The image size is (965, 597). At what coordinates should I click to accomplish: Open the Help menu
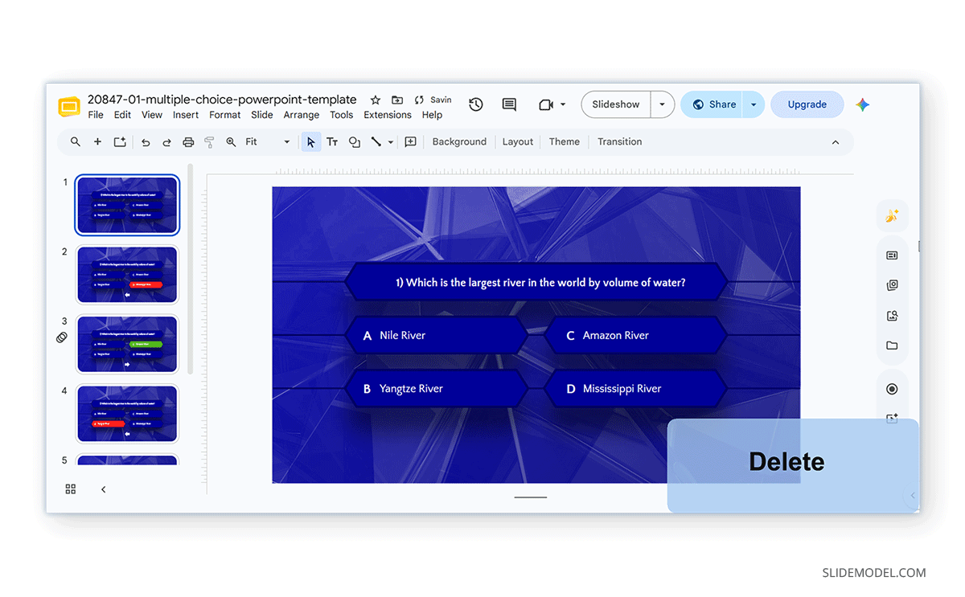point(432,115)
